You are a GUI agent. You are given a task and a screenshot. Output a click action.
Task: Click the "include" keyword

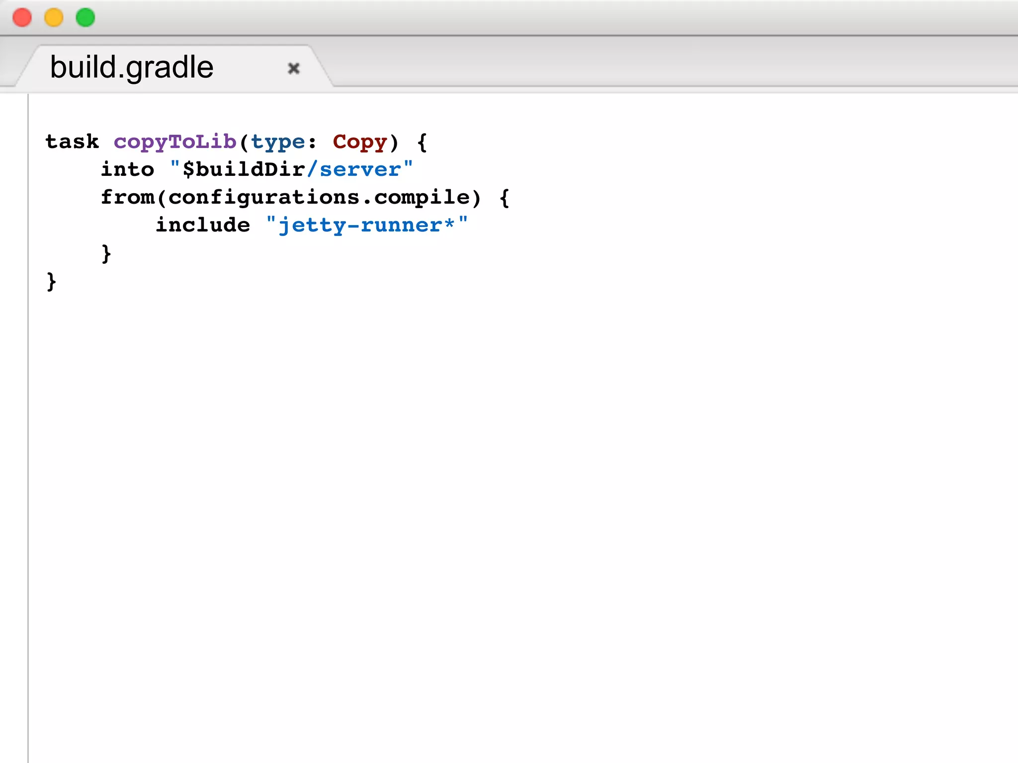click(x=203, y=225)
